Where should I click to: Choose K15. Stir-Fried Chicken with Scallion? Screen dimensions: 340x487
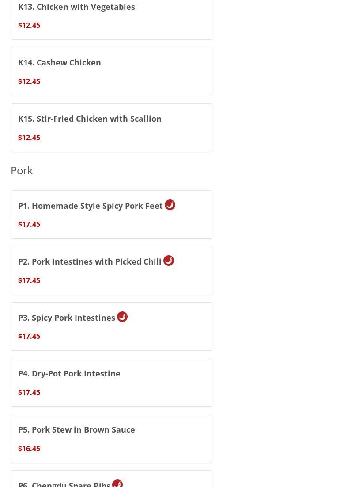tap(90, 119)
